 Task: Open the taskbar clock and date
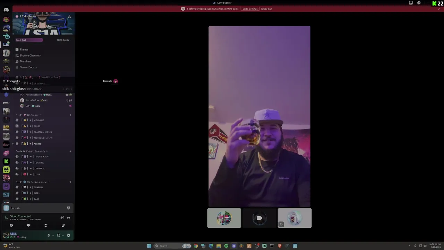tap(434, 246)
